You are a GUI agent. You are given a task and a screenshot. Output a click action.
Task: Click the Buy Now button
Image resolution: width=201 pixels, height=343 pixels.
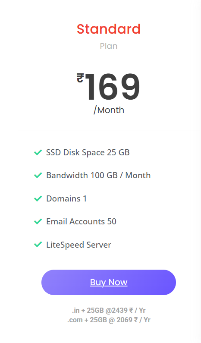point(109,282)
